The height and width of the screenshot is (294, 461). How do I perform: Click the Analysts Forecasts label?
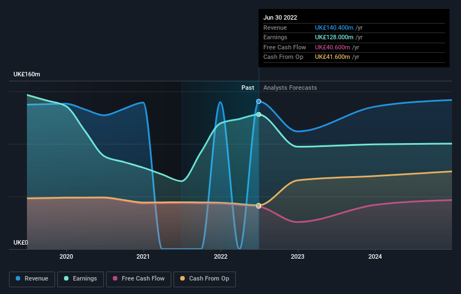[290, 88]
